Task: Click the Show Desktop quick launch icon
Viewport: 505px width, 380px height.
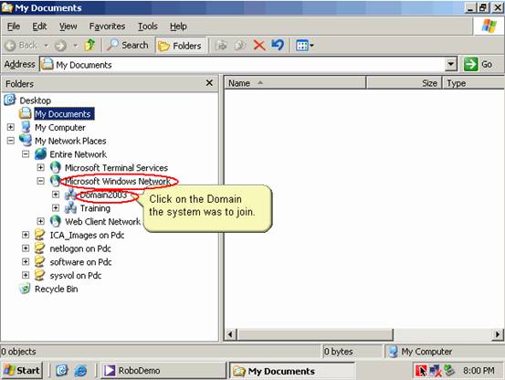Action: [x=61, y=371]
